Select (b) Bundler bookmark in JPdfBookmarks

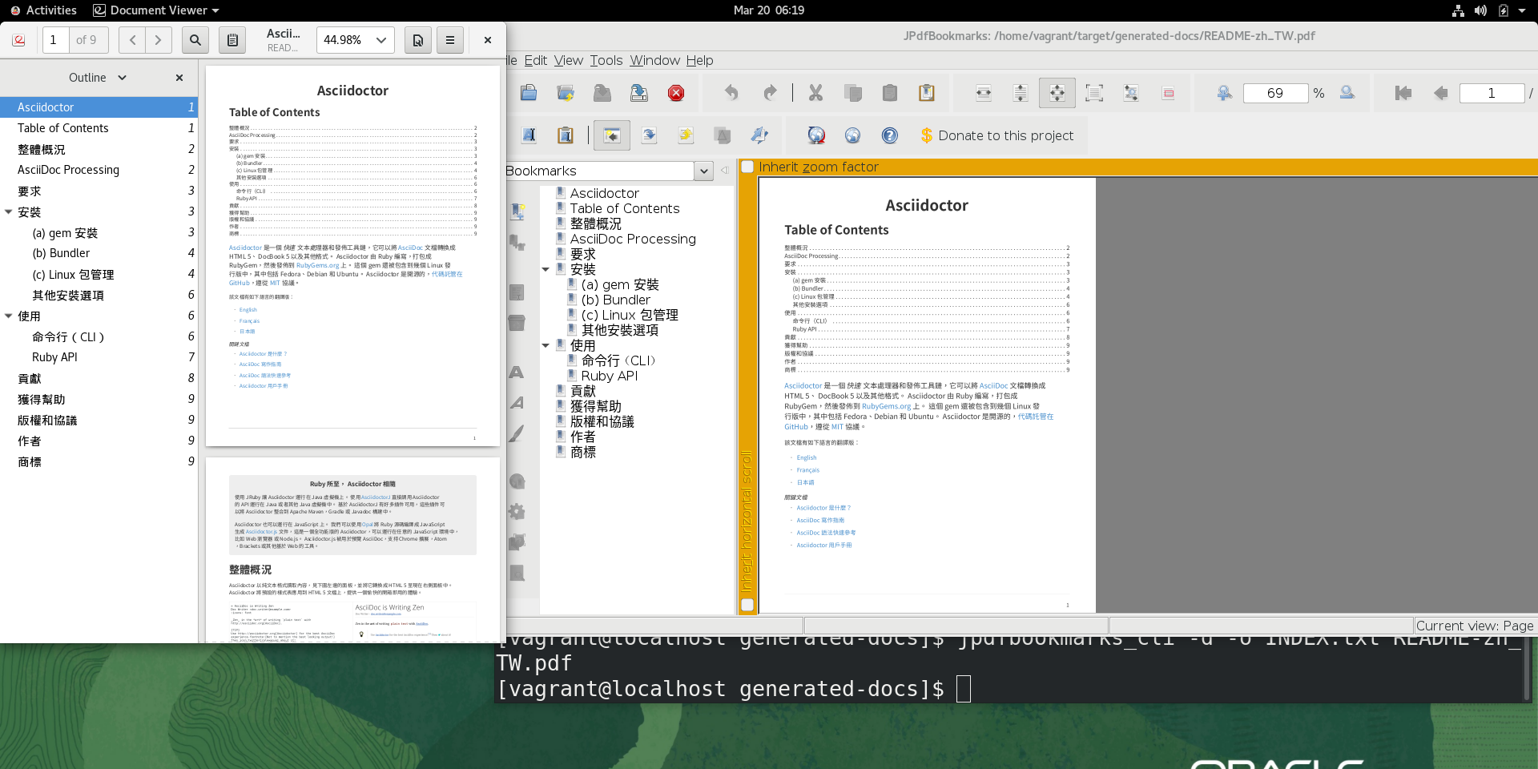616,300
